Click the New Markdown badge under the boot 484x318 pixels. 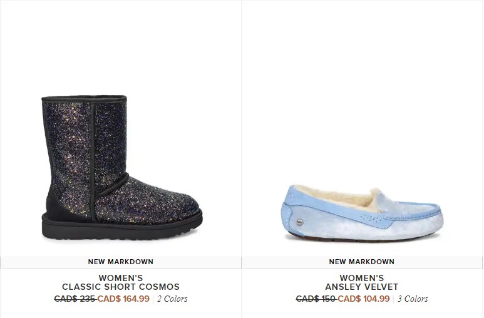[121, 262]
